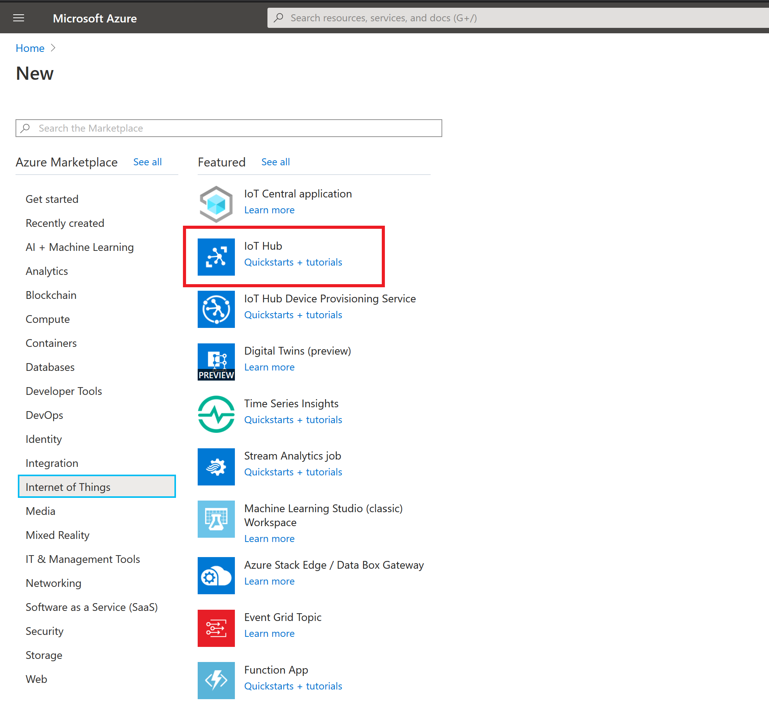Navigate to Home via the breadcrumb
The height and width of the screenshot is (710, 769).
pos(30,48)
